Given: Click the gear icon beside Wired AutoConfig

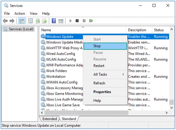Looking at the screenshot, I should point(43,53).
